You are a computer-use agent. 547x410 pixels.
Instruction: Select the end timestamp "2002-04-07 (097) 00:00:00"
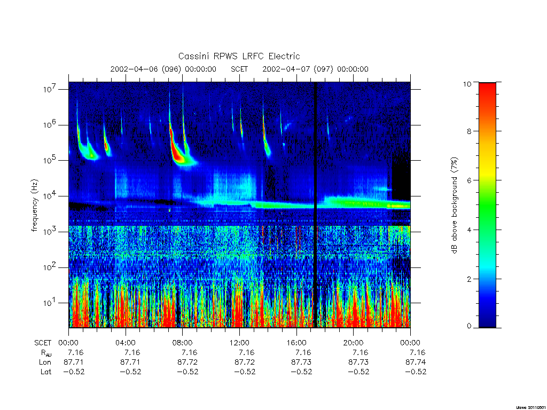(315, 69)
